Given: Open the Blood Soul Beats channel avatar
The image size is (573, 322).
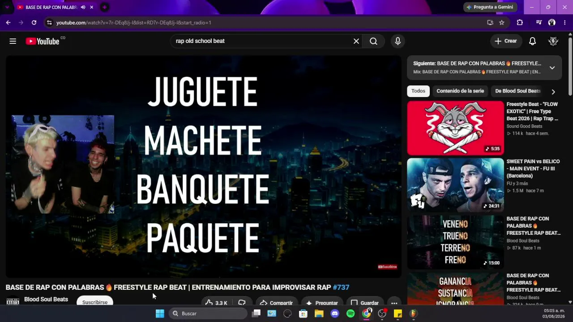Looking at the screenshot, I should [13, 301].
